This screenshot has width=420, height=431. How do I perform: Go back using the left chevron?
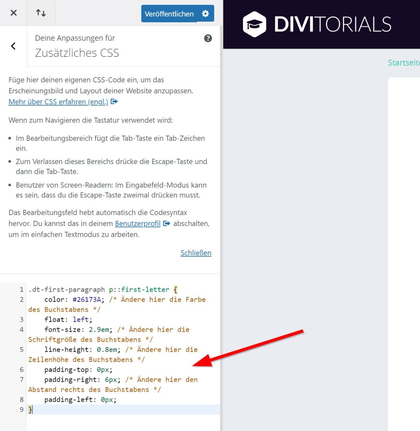(13, 46)
